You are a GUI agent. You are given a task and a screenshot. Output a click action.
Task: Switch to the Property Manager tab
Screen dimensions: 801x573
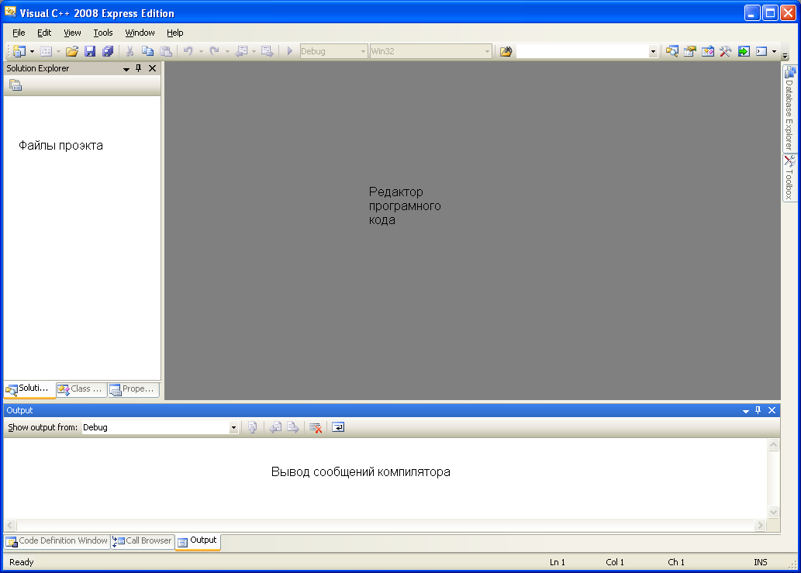[133, 389]
